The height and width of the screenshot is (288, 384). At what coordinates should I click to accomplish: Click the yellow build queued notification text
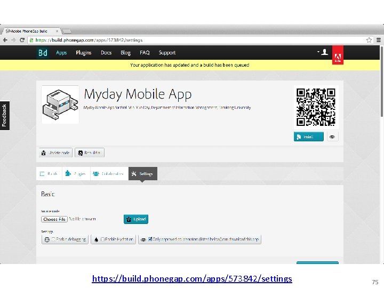point(189,65)
